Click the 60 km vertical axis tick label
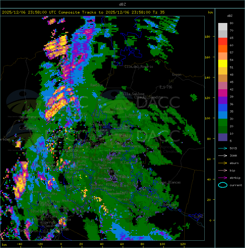The height and width of the screenshot is (248, 245). 209,159
